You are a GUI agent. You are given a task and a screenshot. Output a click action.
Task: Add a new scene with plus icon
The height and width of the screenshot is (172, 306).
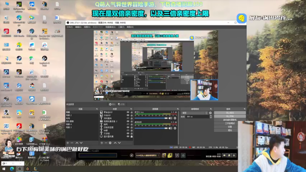[68, 143]
